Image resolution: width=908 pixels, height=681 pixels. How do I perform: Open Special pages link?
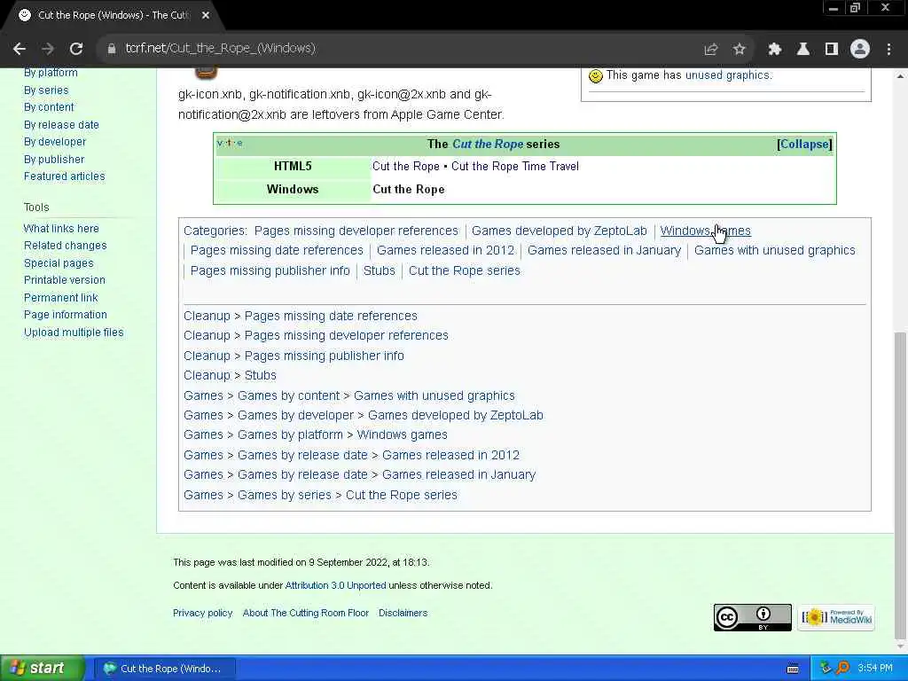click(59, 262)
